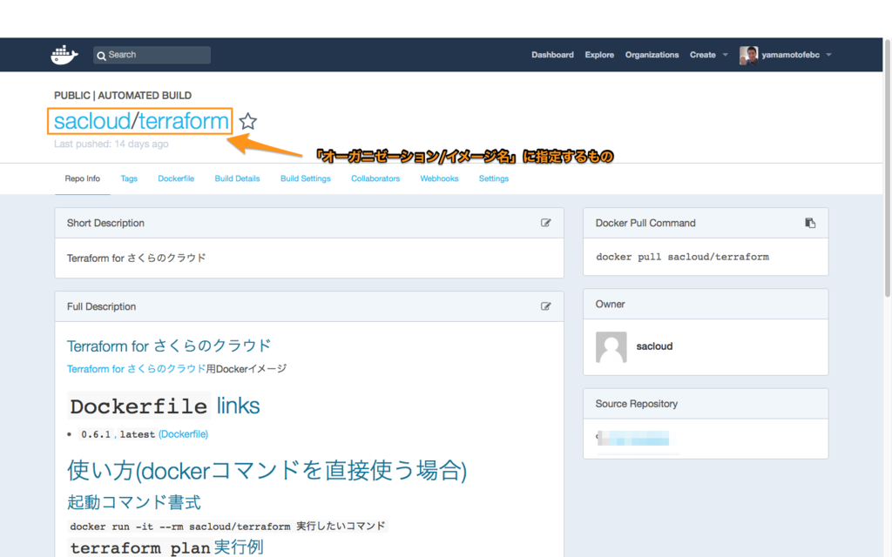Click the page's vertical scrollbar

coord(888,168)
